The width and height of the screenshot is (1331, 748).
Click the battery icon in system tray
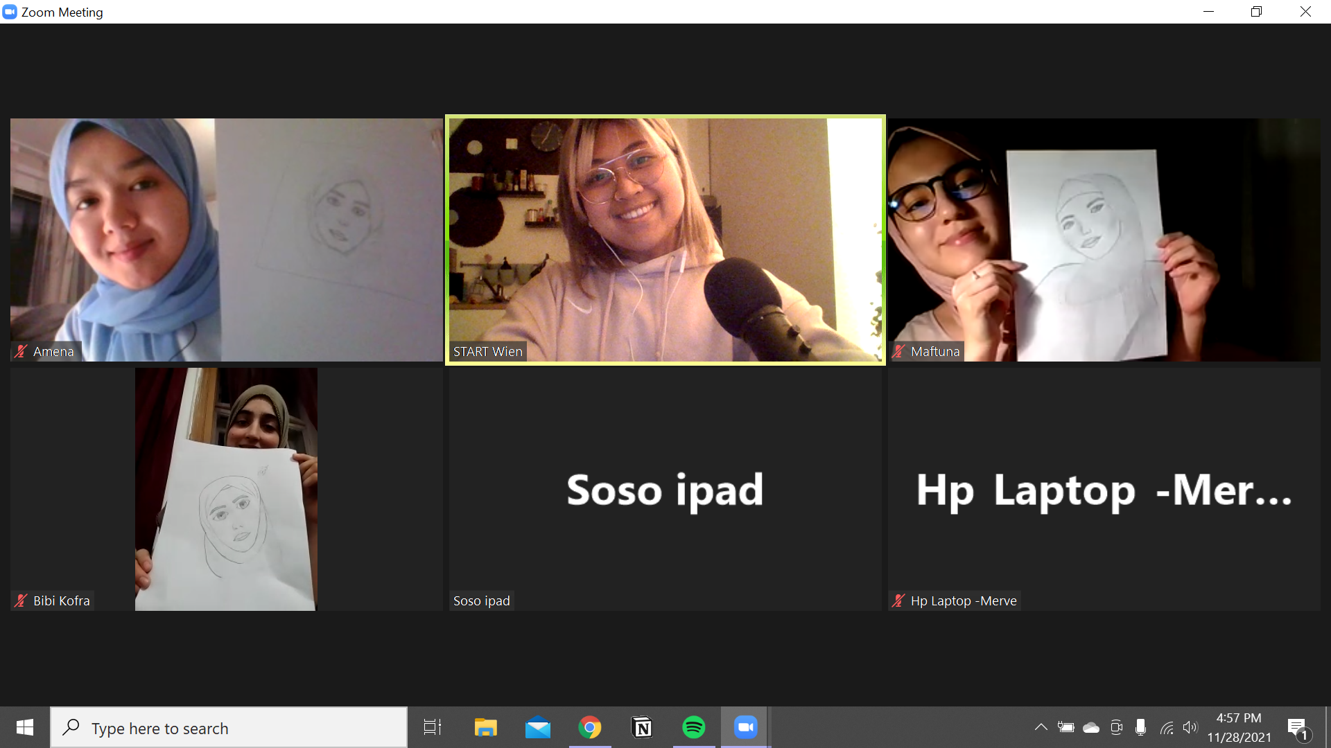tap(1066, 727)
